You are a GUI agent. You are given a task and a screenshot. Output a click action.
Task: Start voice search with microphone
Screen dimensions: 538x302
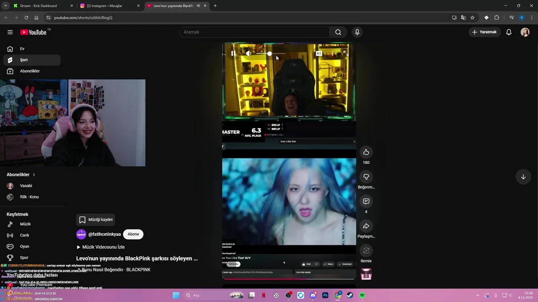coord(357,32)
